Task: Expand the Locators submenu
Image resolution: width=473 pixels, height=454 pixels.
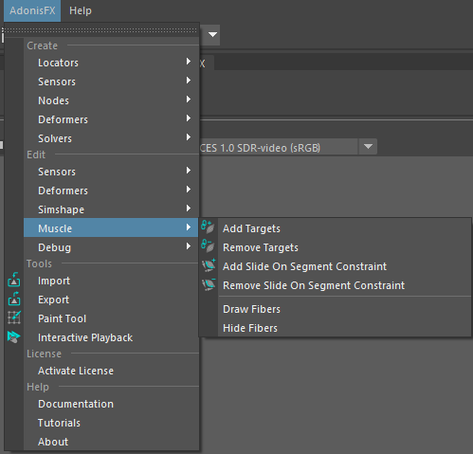Action: [x=111, y=63]
